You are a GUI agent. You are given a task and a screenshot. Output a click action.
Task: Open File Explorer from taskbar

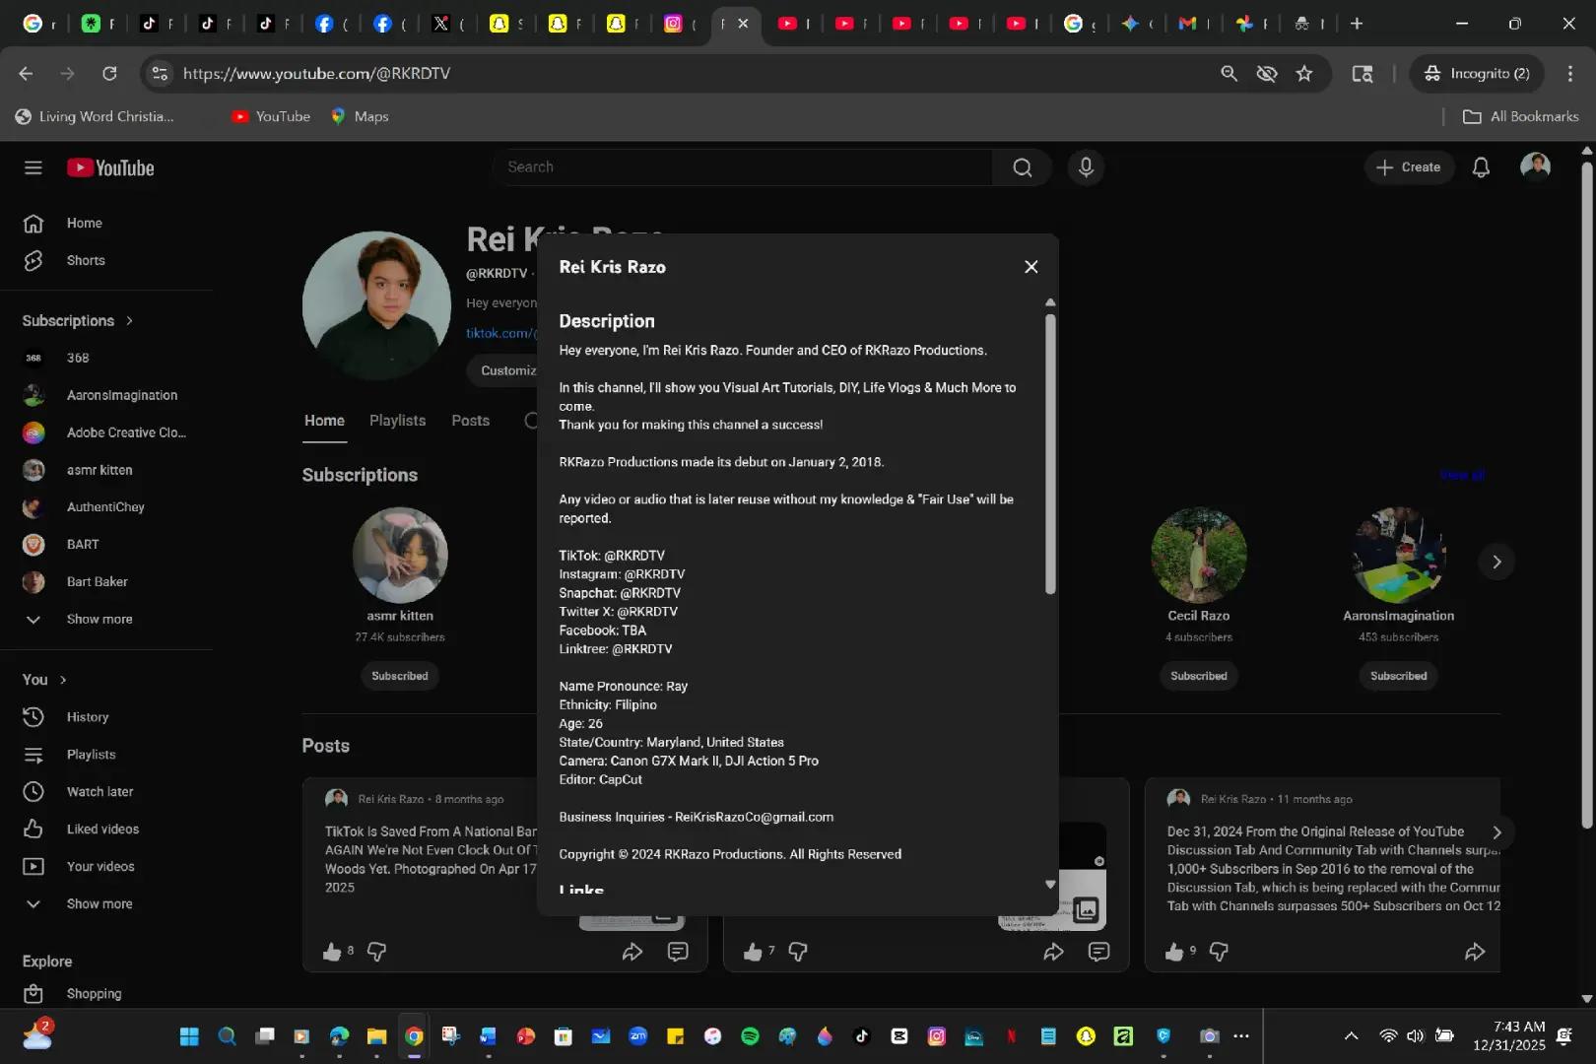point(376,1035)
